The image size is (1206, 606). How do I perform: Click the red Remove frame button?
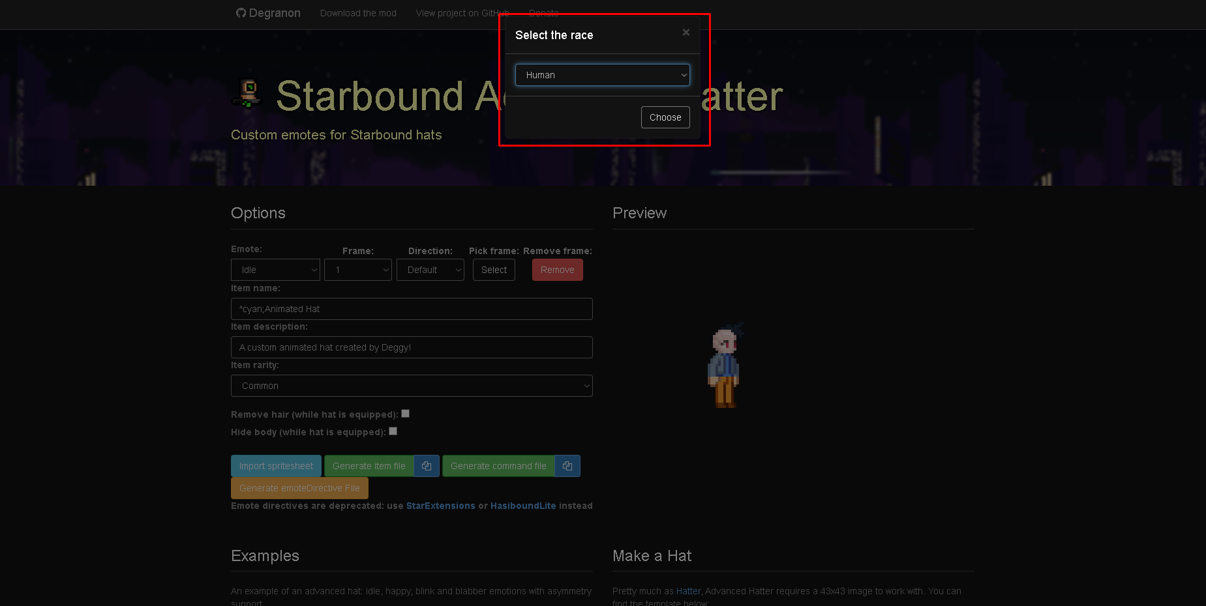click(558, 270)
